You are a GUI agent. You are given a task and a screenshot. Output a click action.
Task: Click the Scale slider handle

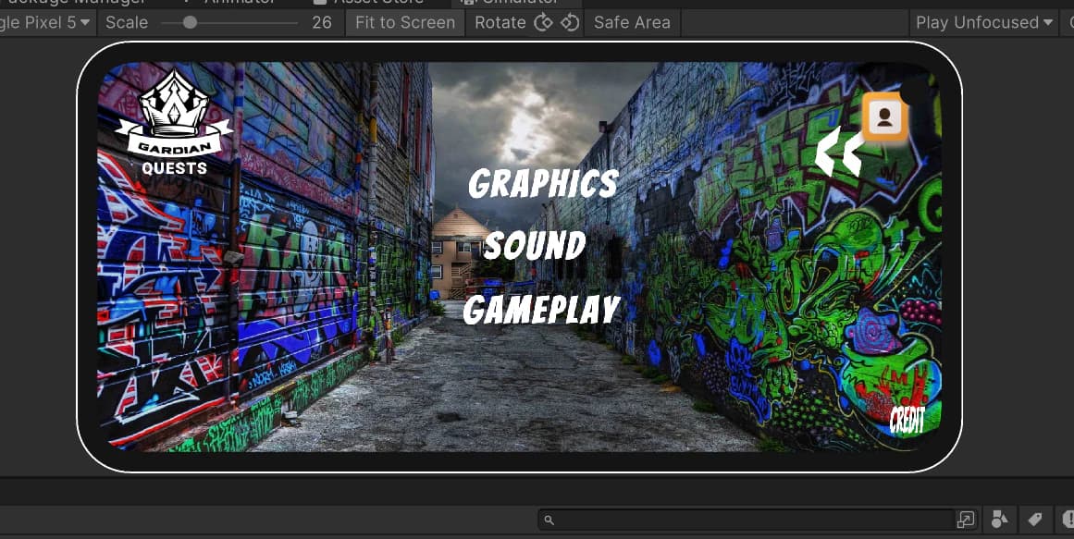click(x=190, y=22)
